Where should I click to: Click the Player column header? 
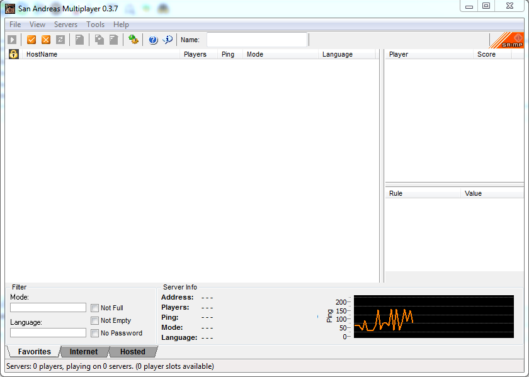429,54
